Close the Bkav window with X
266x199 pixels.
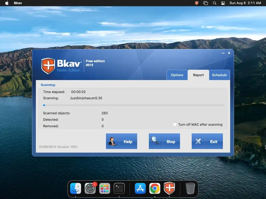point(229,53)
